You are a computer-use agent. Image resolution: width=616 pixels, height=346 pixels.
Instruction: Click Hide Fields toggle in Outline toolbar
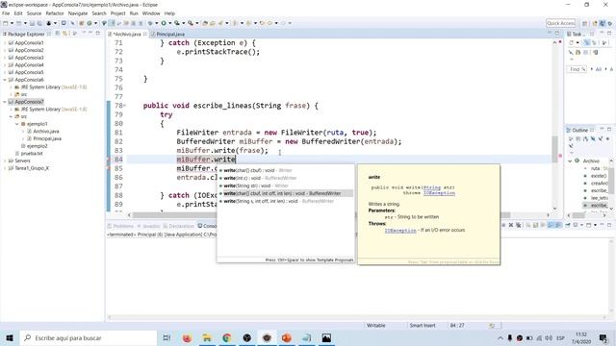[593, 138]
